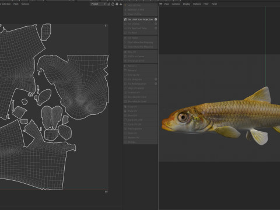Image resolution: width=280 pixels, height=210 pixels.
Task: Click the viewport panel menu icon
Action: 161,4
